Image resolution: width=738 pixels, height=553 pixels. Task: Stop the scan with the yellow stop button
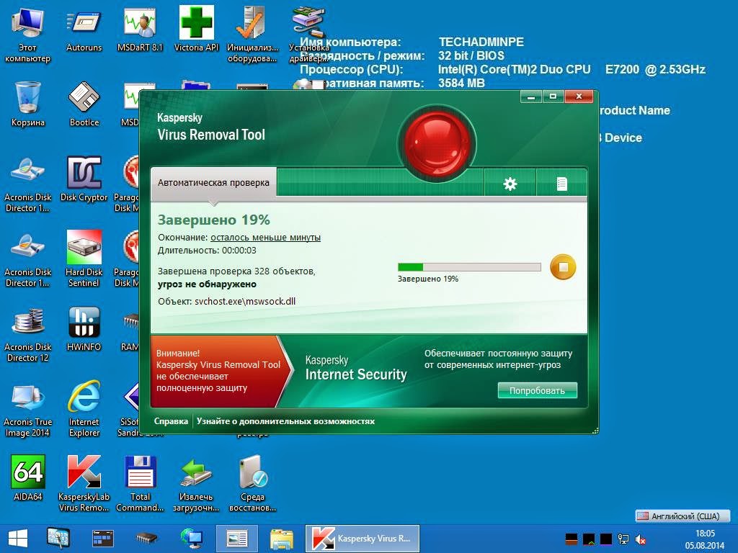[x=563, y=267]
